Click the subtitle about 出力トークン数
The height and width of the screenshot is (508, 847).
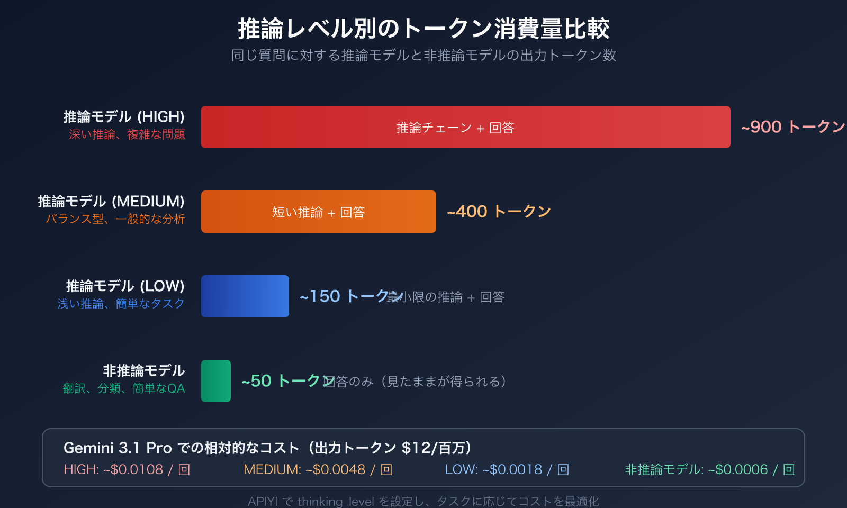(424, 55)
